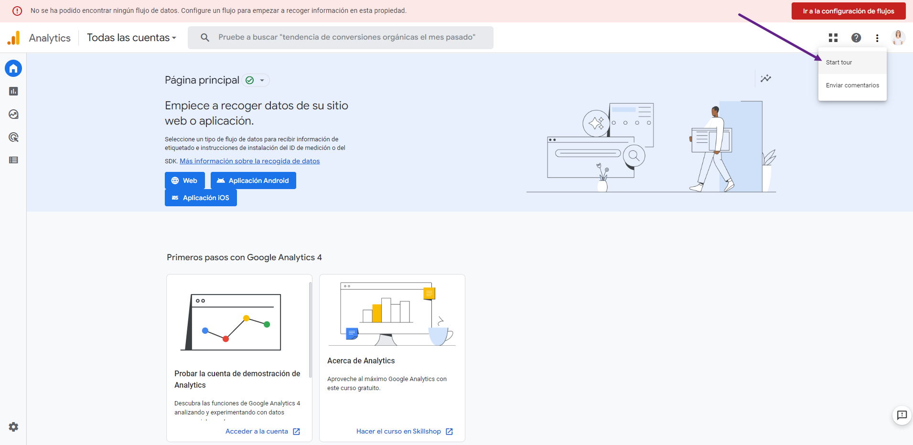Click the Acerca de Analytics heading
The image size is (913, 445).
coord(361,361)
